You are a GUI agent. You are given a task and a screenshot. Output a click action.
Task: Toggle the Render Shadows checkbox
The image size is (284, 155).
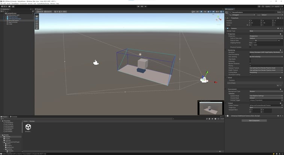[251, 63]
